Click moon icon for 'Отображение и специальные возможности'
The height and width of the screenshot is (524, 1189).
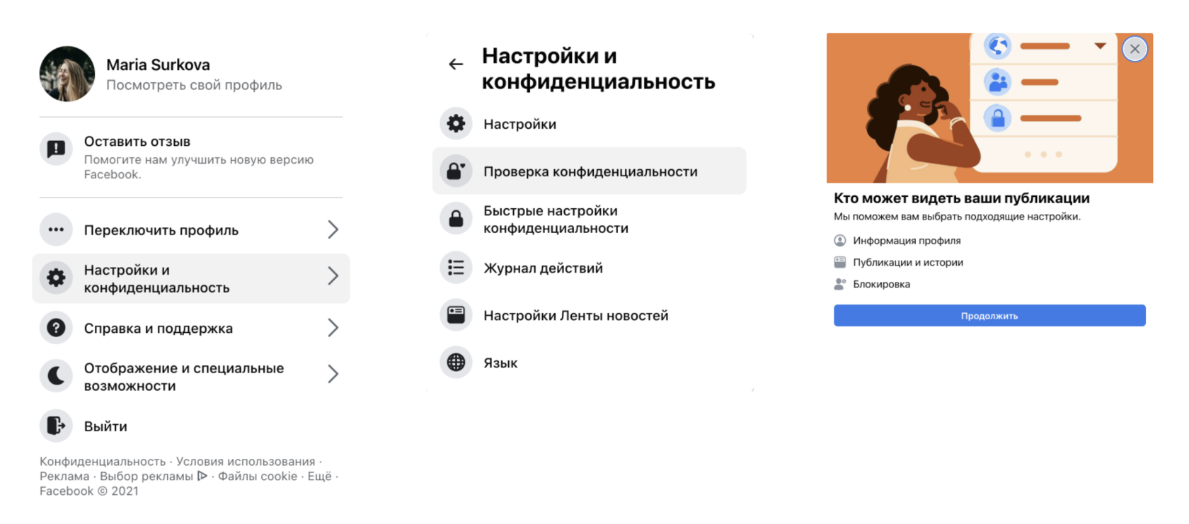coord(56,376)
